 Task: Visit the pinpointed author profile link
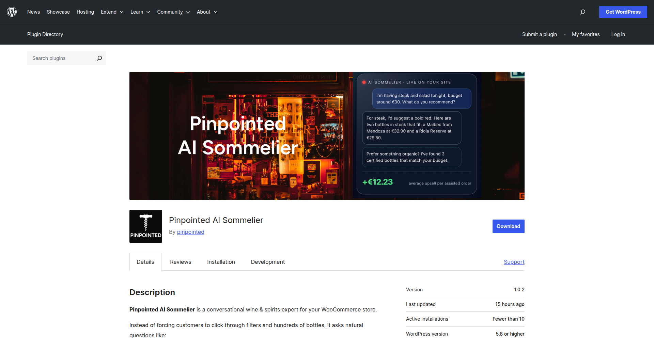191,232
